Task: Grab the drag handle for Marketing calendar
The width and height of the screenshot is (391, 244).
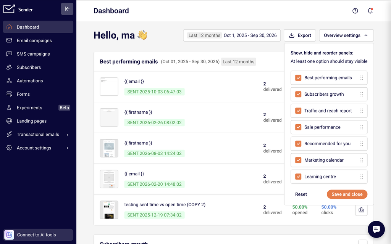Action: pyautogui.click(x=362, y=160)
